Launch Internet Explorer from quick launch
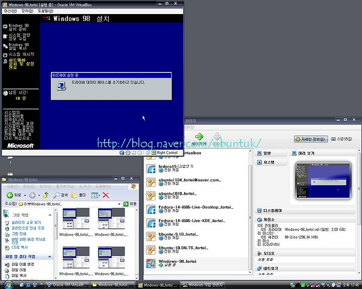Screen dimensions: 362x289 click(x=28, y=285)
